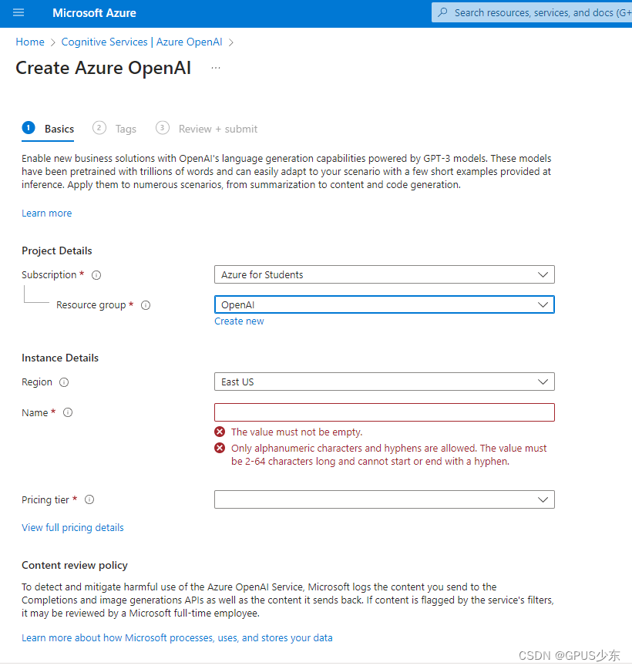Click the info icon next to Region
632x669 pixels.
(x=64, y=382)
